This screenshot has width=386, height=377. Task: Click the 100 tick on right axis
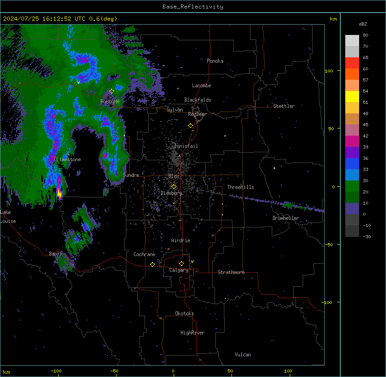pyautogui.click(x=329, y=71)
